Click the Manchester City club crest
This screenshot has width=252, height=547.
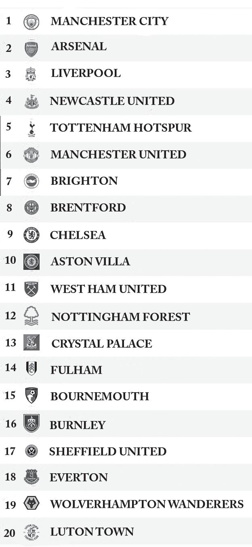[x=31, y=22]
